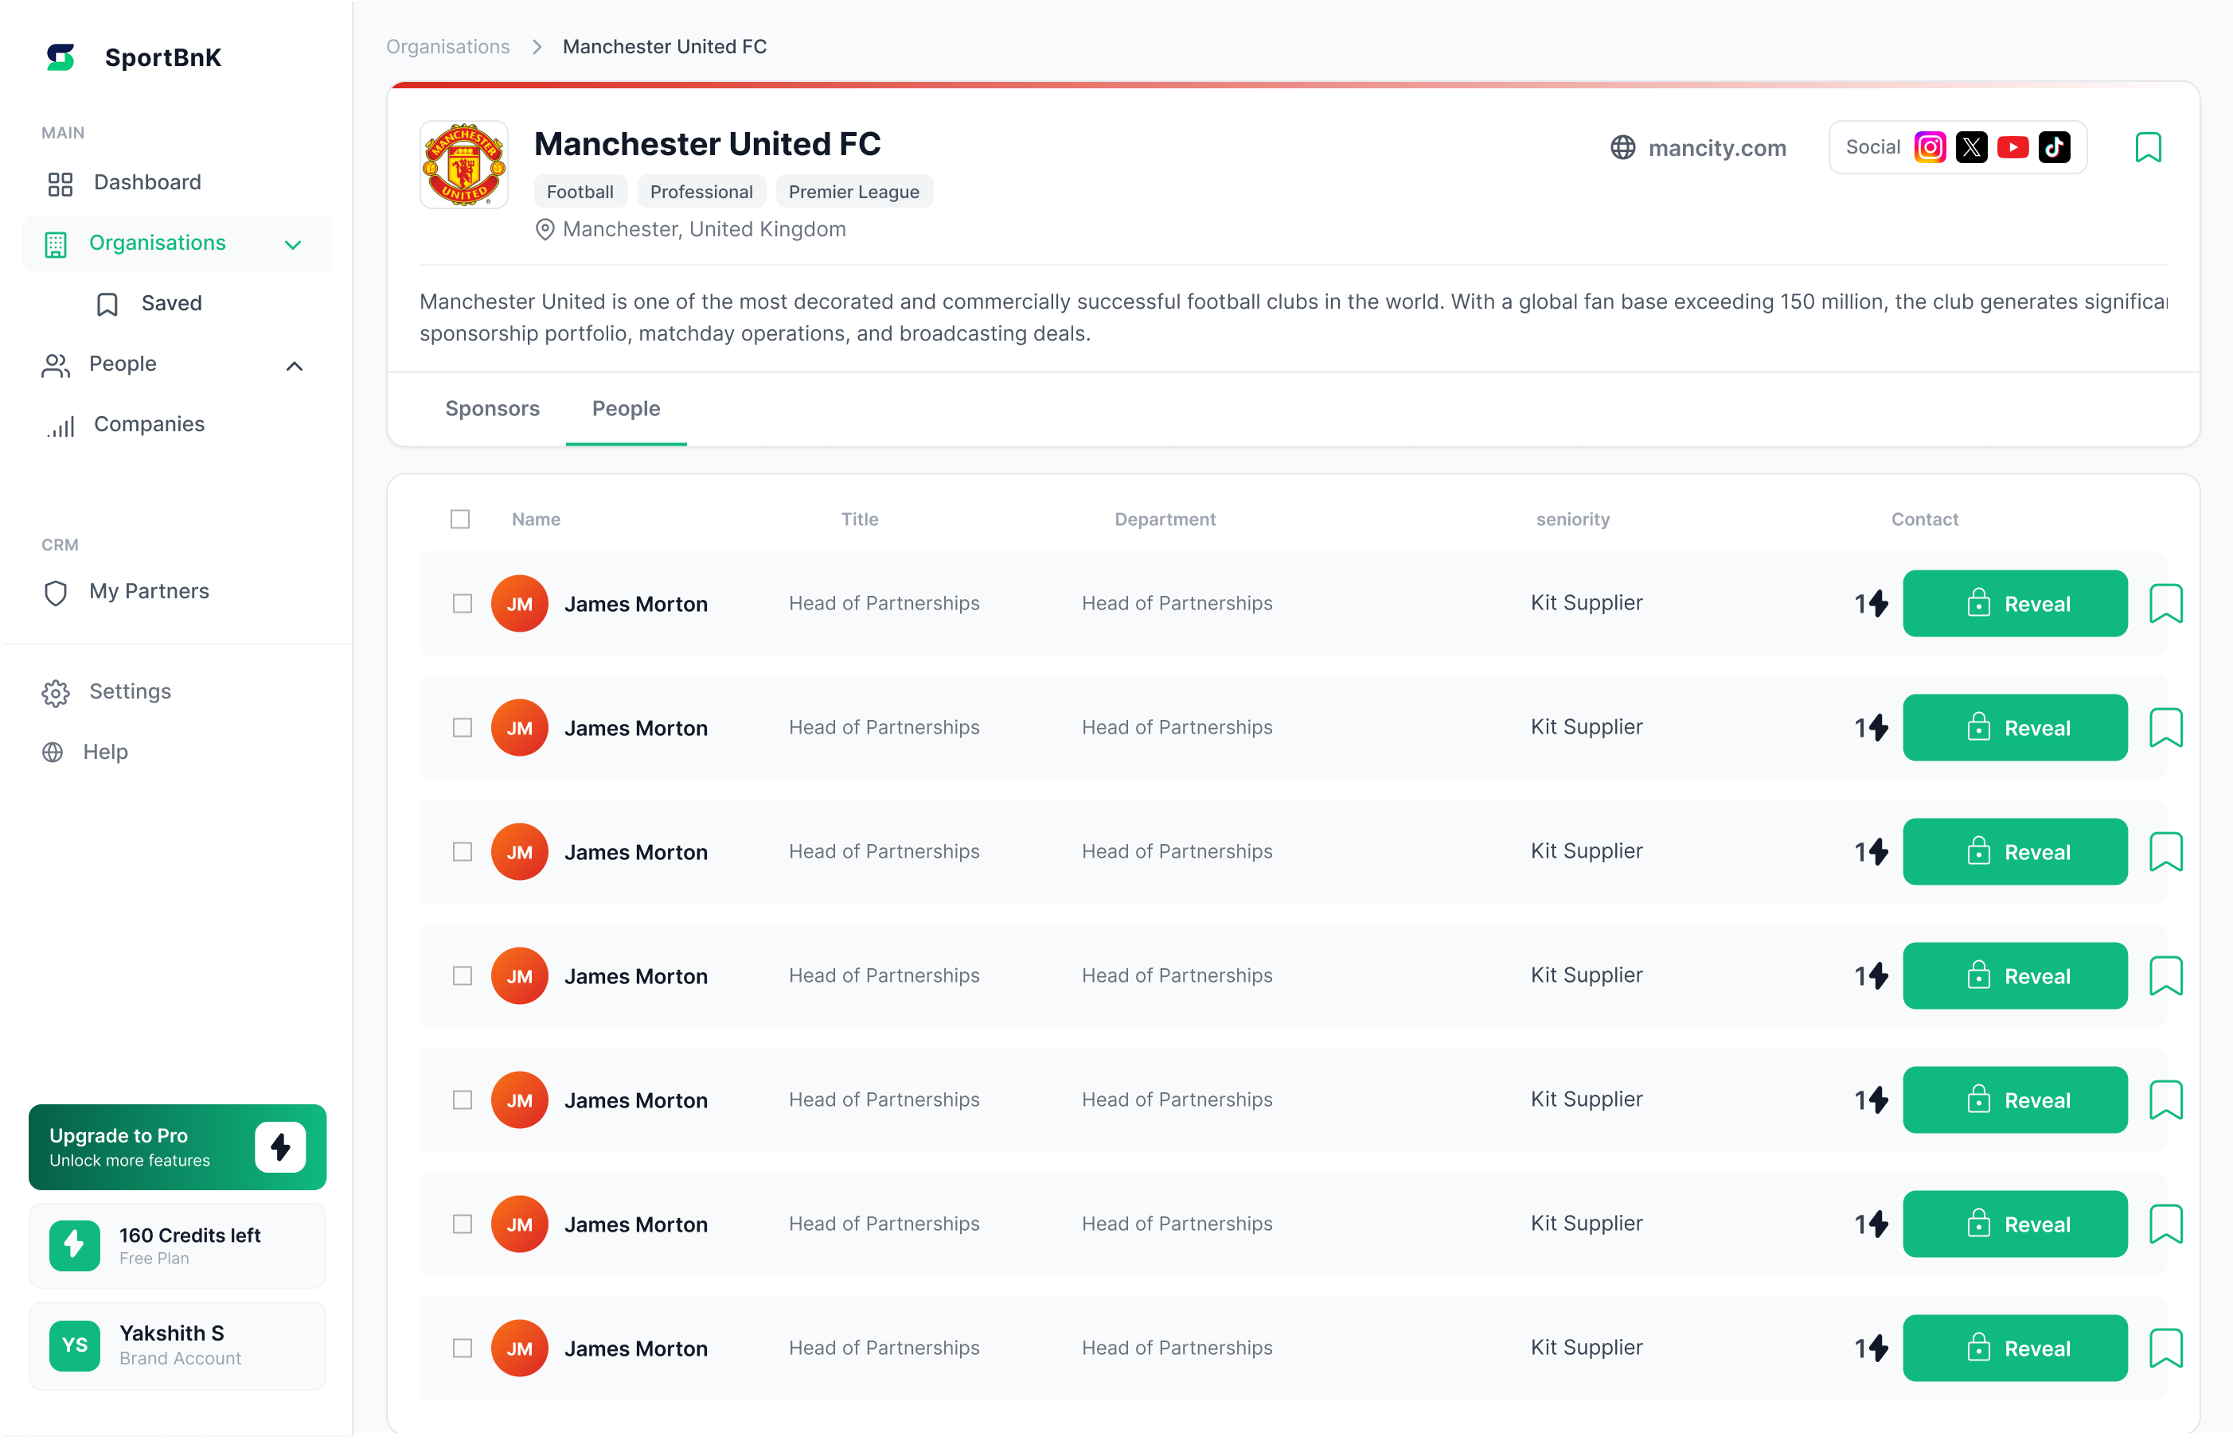Image resolution: width=2233 pixels, height=1440 pixels.
Task: Open the mancity.com website link
Action: coord(1716,148)
